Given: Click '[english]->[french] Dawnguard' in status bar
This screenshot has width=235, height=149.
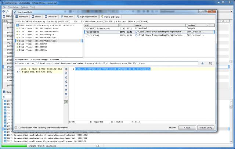Looking at the screenshot, I should [x=42, y=146].
